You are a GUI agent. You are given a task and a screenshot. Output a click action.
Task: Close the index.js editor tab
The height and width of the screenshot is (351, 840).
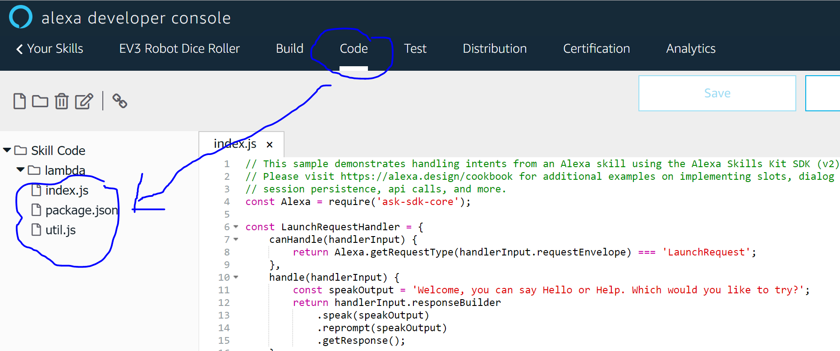270,145
